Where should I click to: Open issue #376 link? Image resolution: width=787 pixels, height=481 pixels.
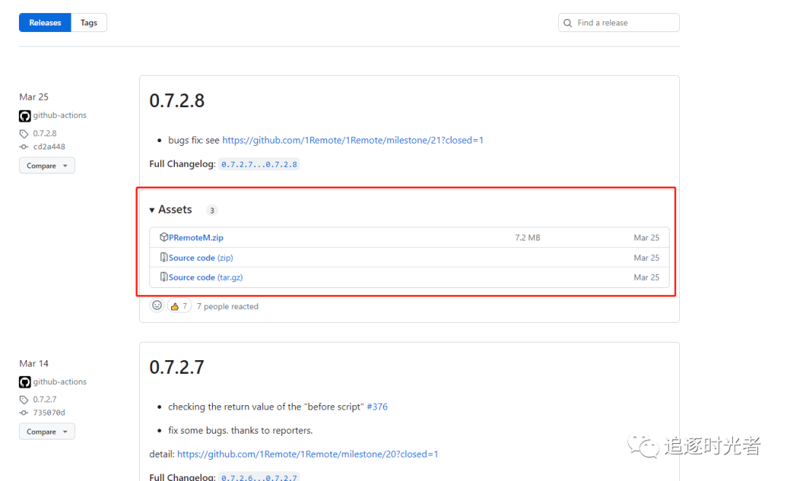pyautogui.click(x=377, y=407)
